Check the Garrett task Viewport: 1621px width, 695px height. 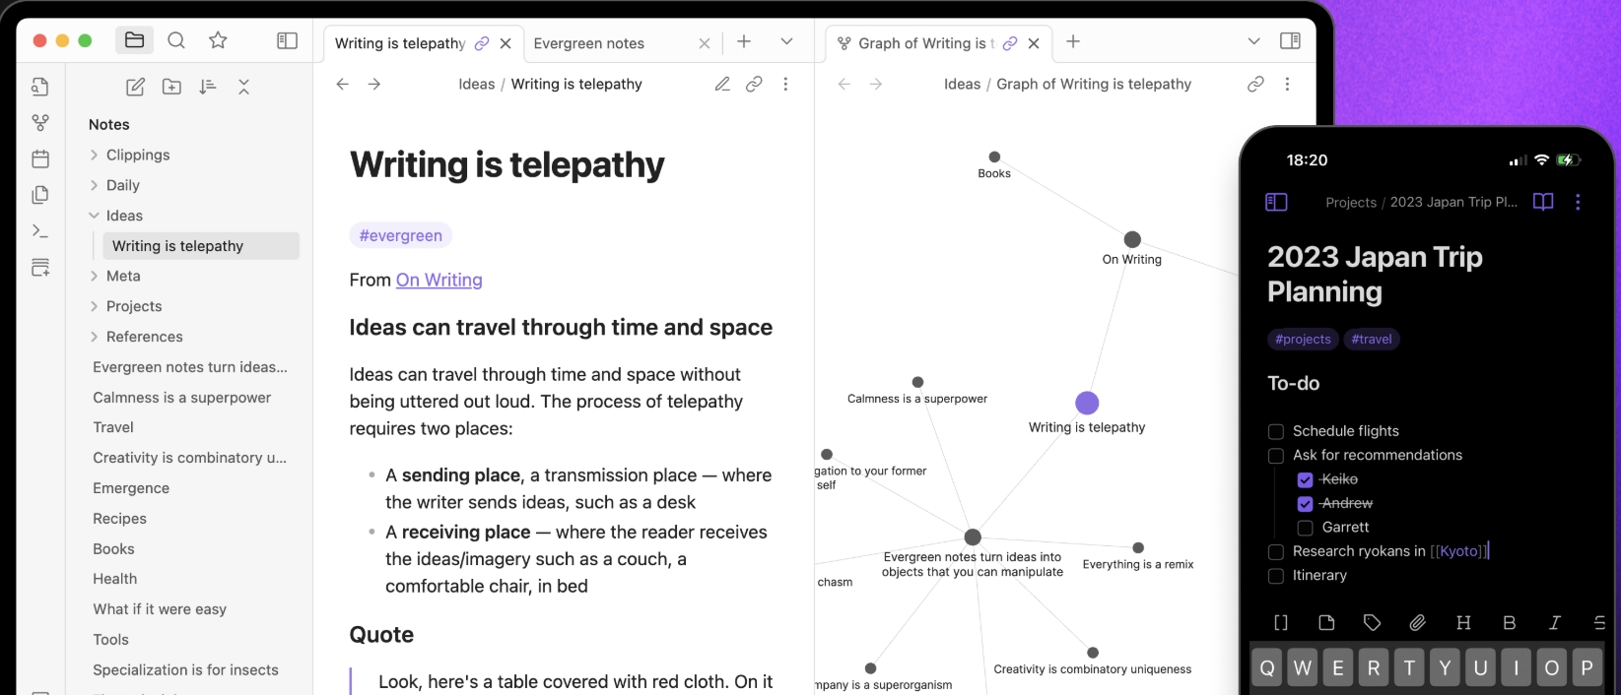pyautogui.click(x=1305, y=528)
